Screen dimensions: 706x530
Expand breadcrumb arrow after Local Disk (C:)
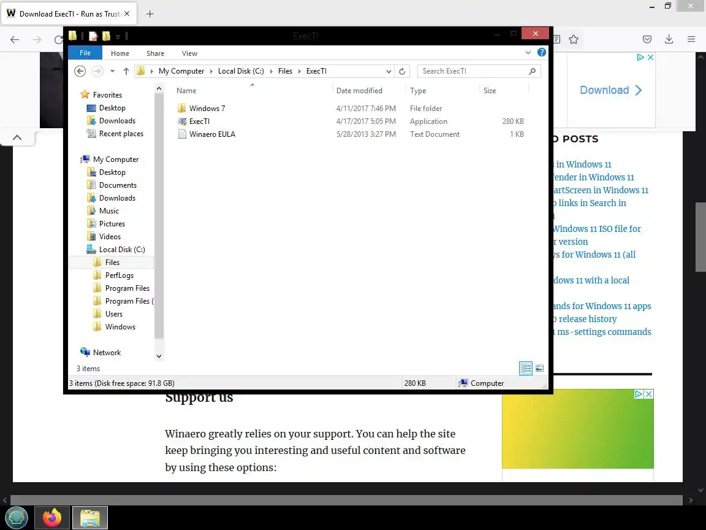271,71
